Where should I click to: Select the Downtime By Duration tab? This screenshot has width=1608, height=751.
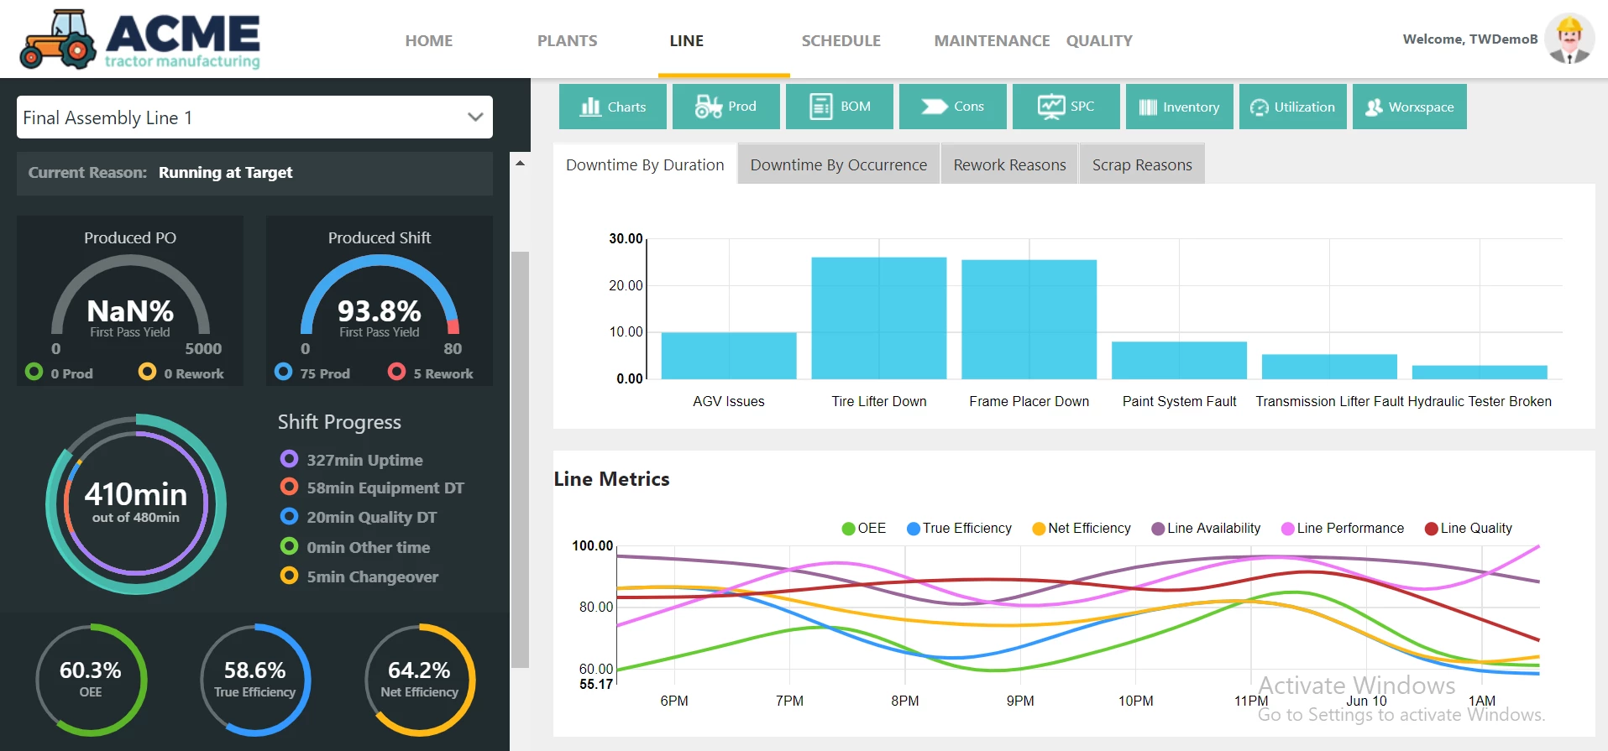pos(645,164)
